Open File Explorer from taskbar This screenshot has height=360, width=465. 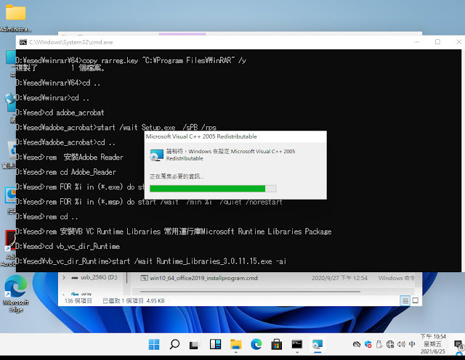(x=235, y=344)
